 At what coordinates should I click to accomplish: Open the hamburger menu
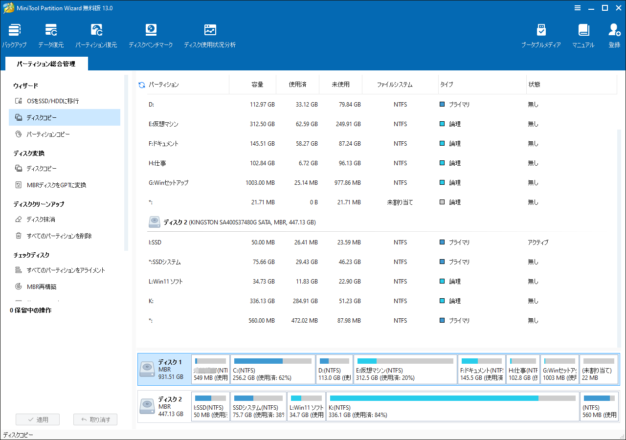click(x=578, y=8)
